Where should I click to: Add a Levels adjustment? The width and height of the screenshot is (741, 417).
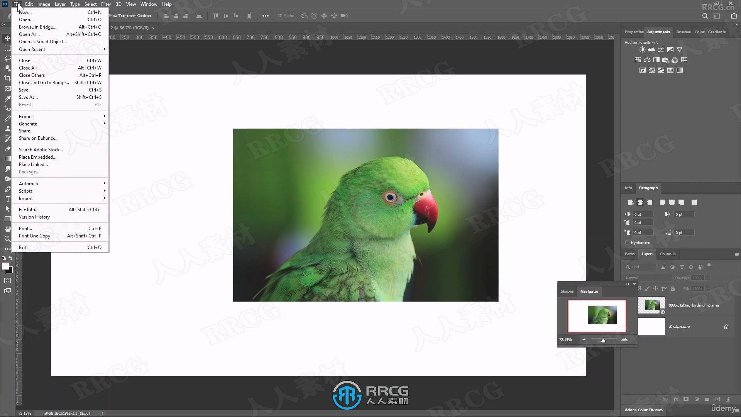[651, 49]
